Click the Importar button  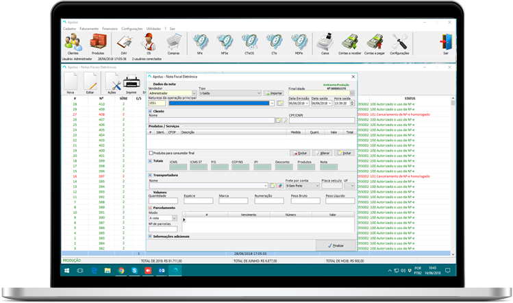pos(273,93)
